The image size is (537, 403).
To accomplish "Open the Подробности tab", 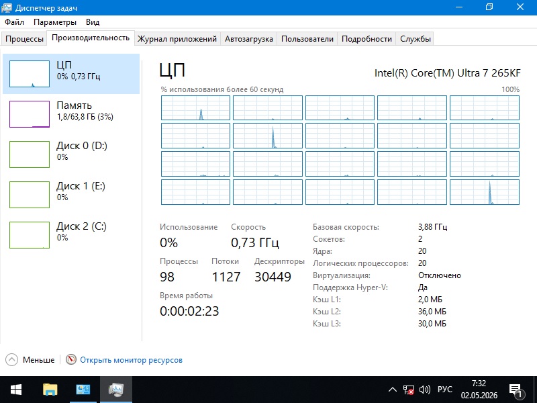I will pos(367,39).
